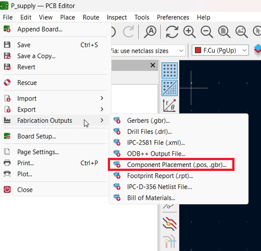Select Bill of Materials output
The height and width of the screenshot is (251, 261).
click(179, 197)
